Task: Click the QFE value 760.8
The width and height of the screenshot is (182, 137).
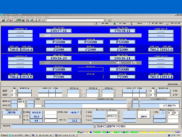Action: (14, 49)
